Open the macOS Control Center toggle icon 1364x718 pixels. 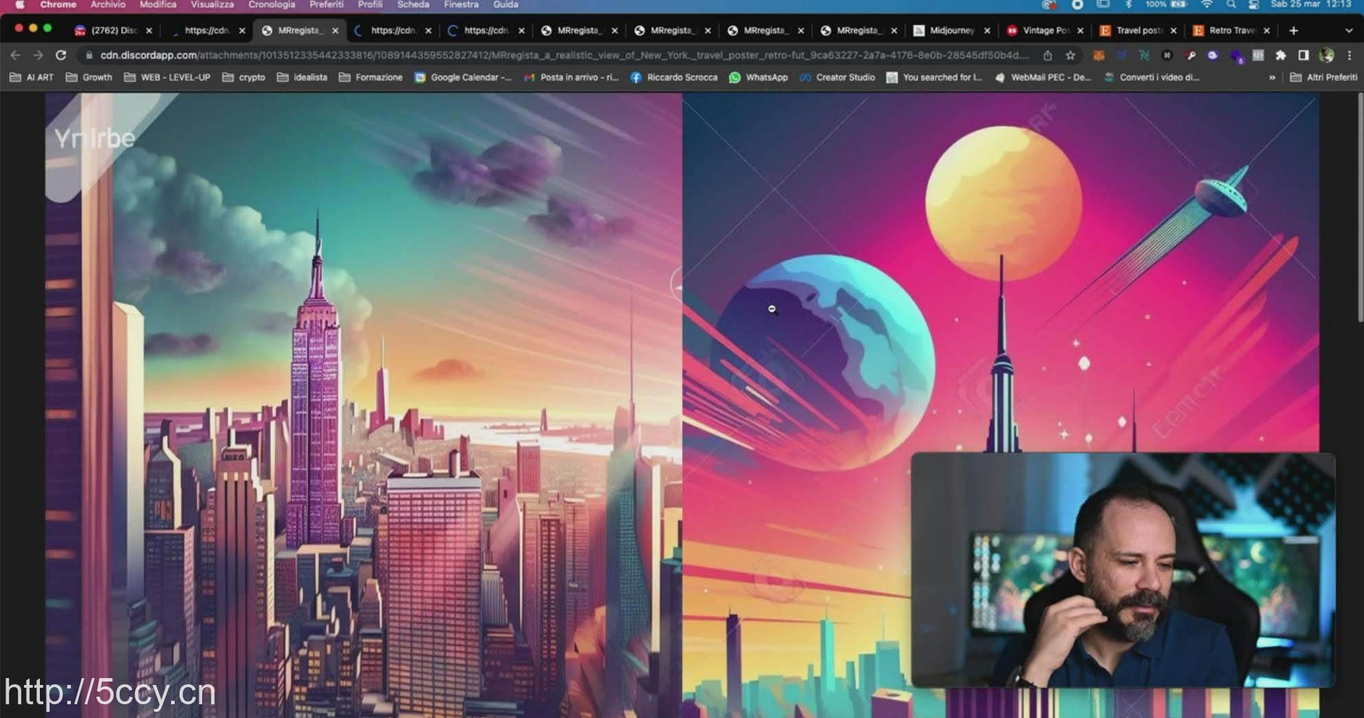(x=1254, y=5)
